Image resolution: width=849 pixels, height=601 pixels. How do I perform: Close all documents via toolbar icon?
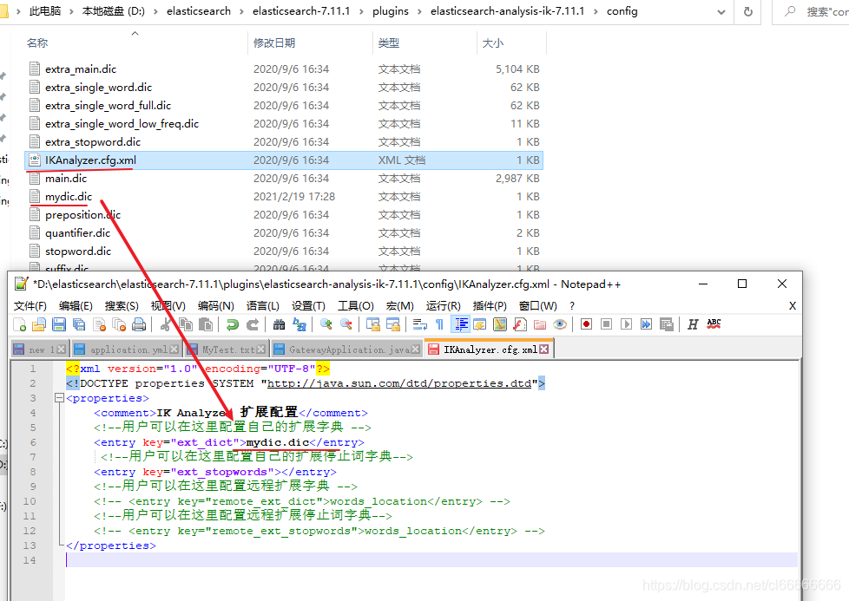pos(119,324)
